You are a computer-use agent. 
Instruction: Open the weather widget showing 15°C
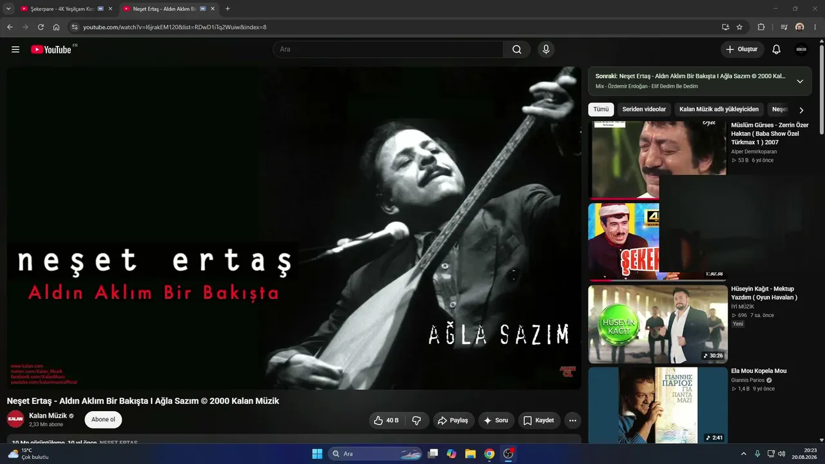tap(28, 454)
